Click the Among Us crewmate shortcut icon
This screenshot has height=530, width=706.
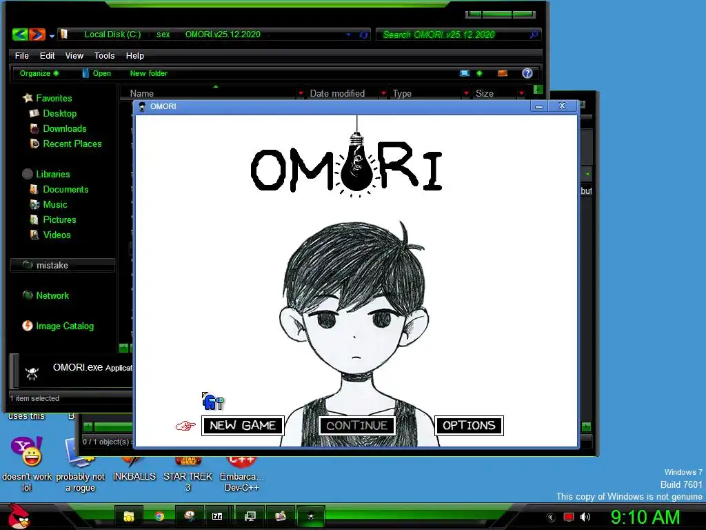pos(212,401)
